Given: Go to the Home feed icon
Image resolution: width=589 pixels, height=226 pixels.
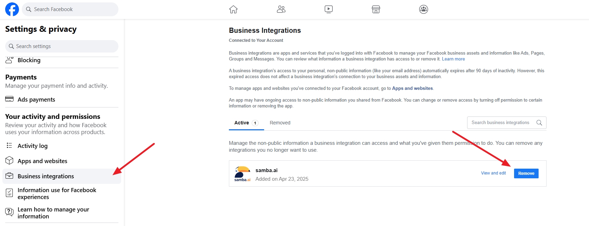Looking at the screenshot, I should point(233,9).
